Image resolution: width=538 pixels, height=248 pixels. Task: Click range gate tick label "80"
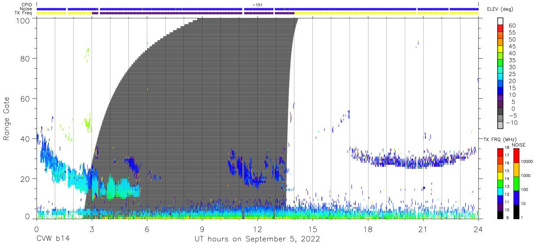point(25,59)
